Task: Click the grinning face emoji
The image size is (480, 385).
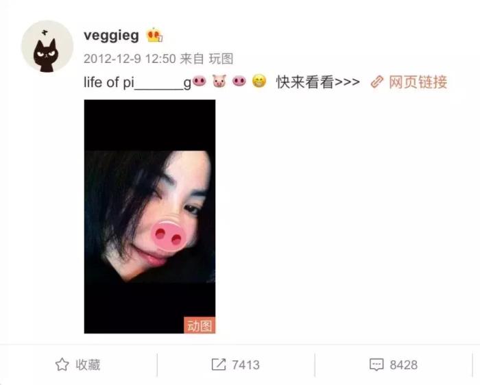Action: click(x=259, y=82)
